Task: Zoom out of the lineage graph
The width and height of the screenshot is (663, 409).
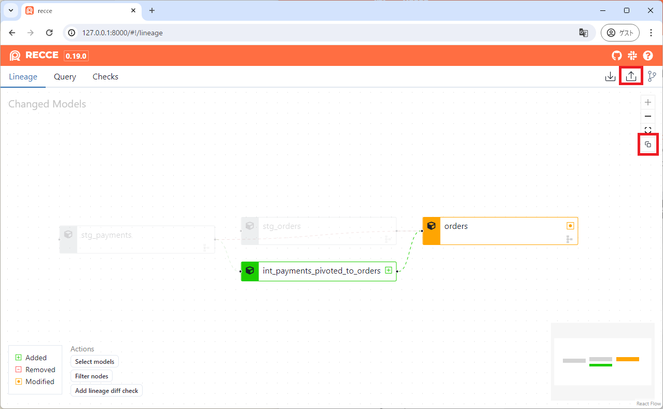Action: 648,116
